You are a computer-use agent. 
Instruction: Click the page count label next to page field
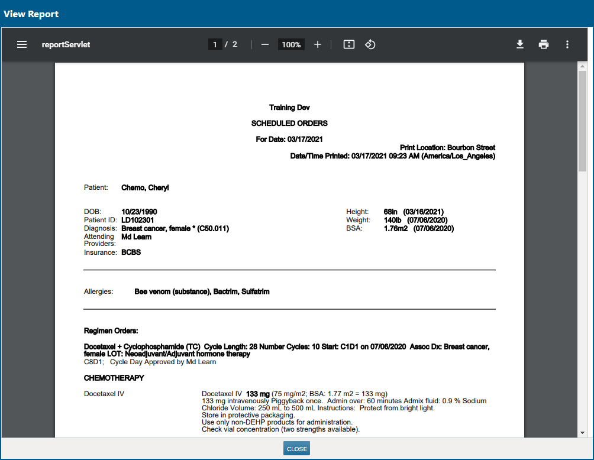[231, 44]
